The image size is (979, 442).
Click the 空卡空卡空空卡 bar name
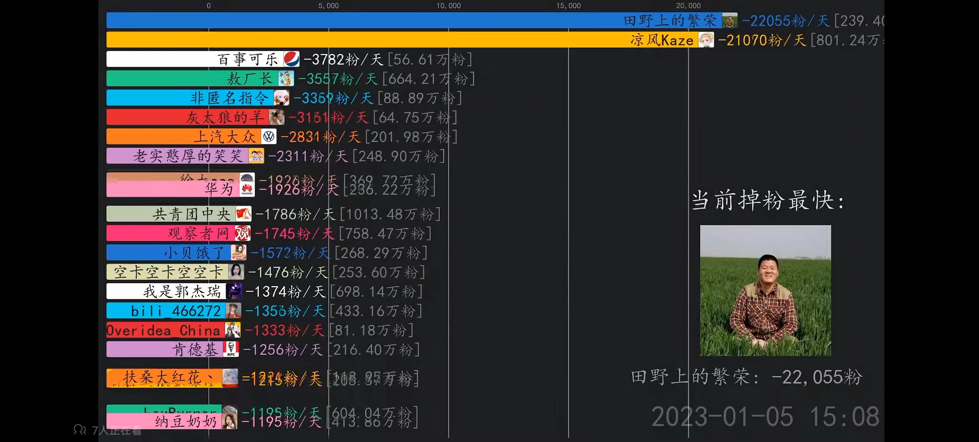168,272
